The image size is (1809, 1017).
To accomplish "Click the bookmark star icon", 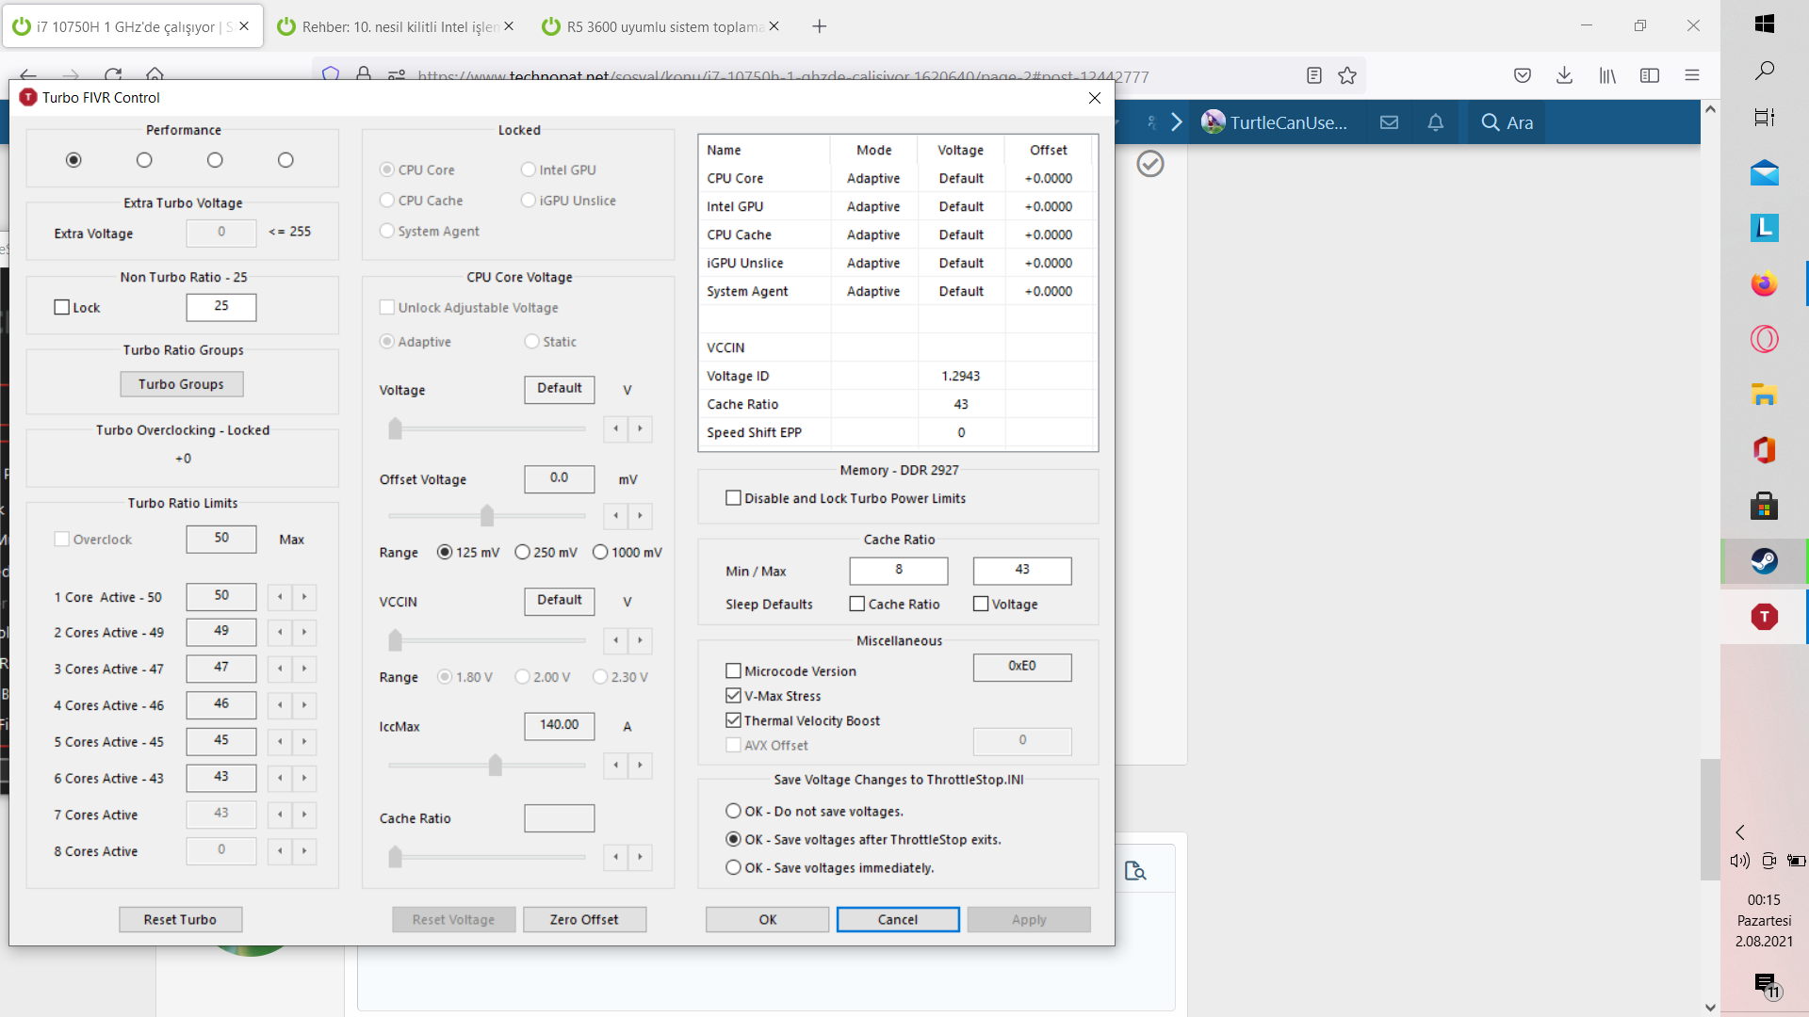I will 1347,75.
